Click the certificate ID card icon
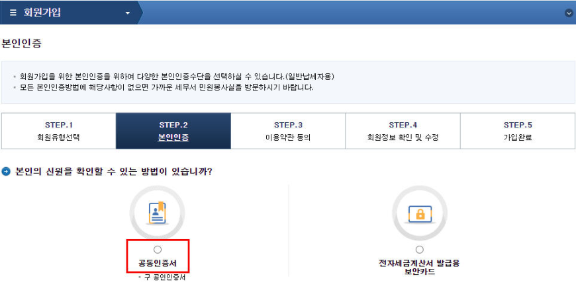Image resolution: width=576 pixels, height=294 pixels. click(157, 213)
